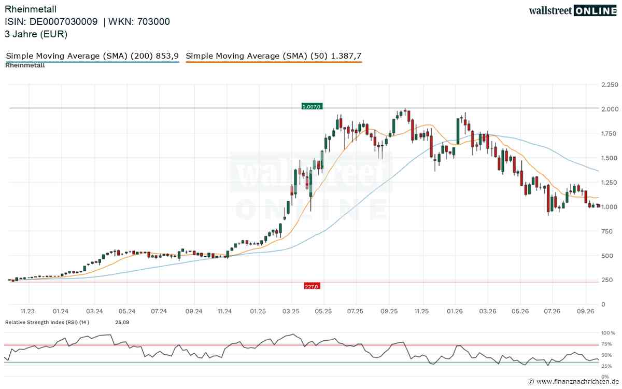Screen dimensions: 622x389
Task: Click the '3 Jahre (EUR)' period label
Action: tap(36, 34)
